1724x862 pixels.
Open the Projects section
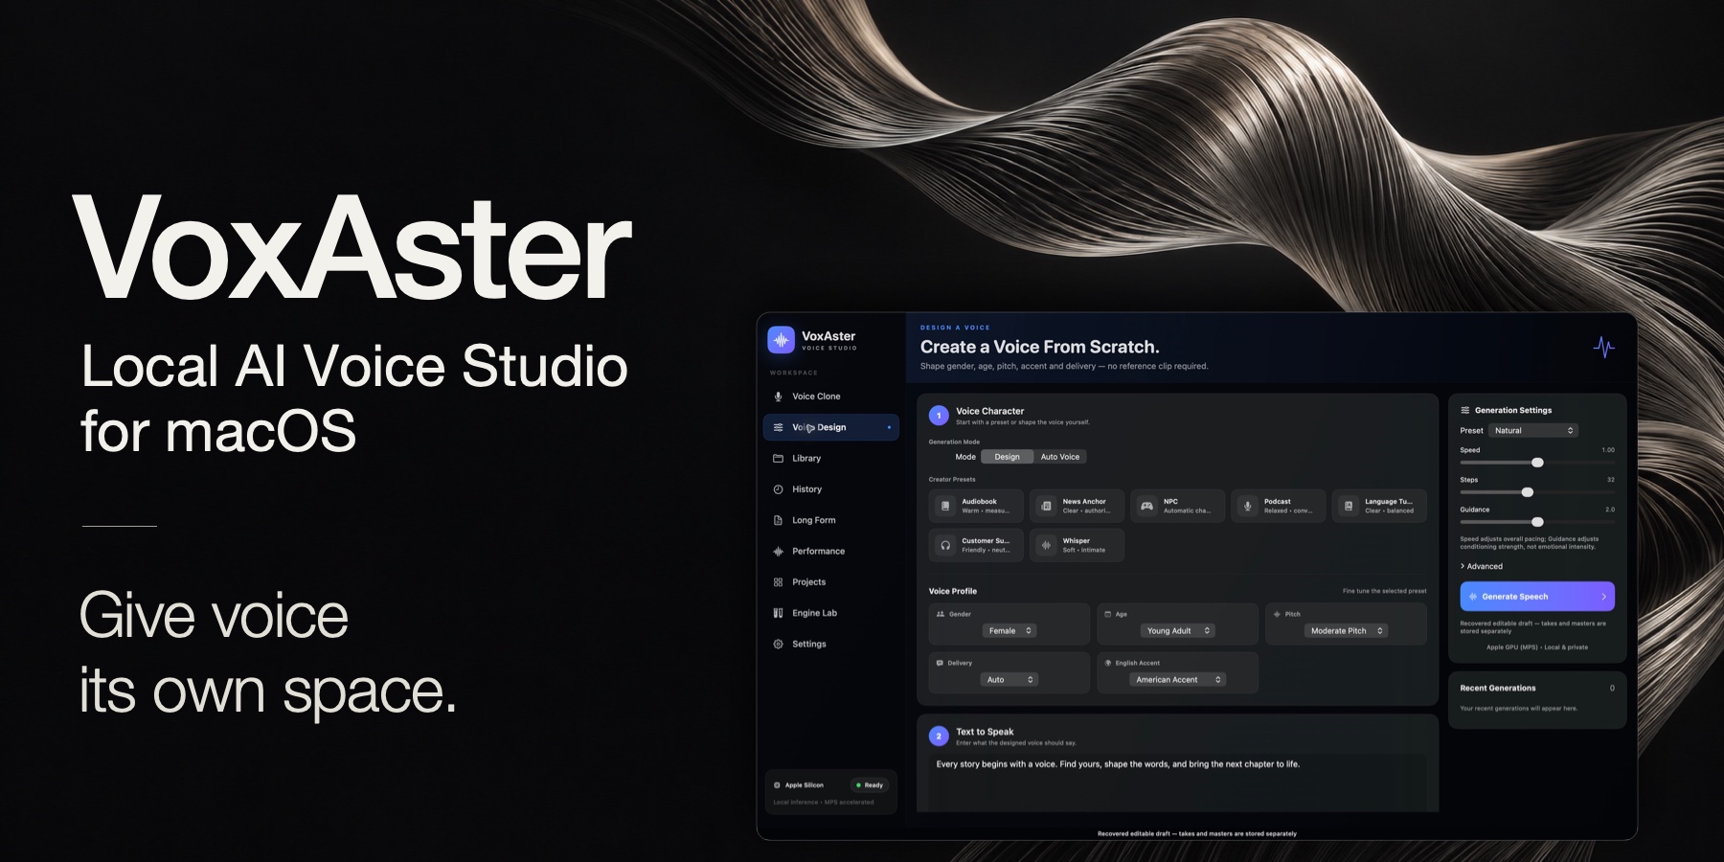pyautogui.click(x=831, y=582)
